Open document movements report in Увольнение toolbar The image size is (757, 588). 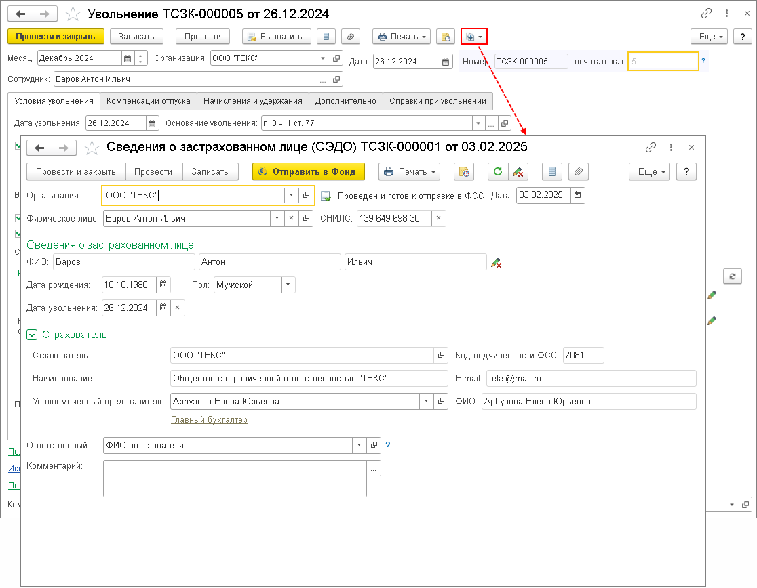pyautogui.click(x=326, y=37)
